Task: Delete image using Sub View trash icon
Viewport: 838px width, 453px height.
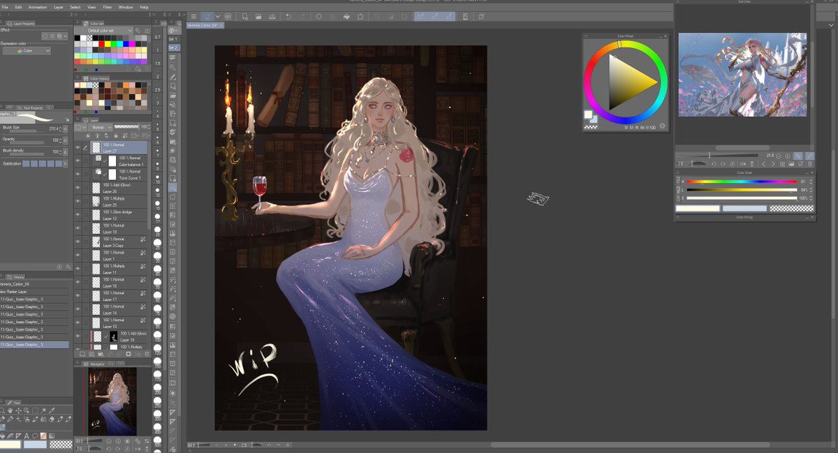Action: (810, 164)
